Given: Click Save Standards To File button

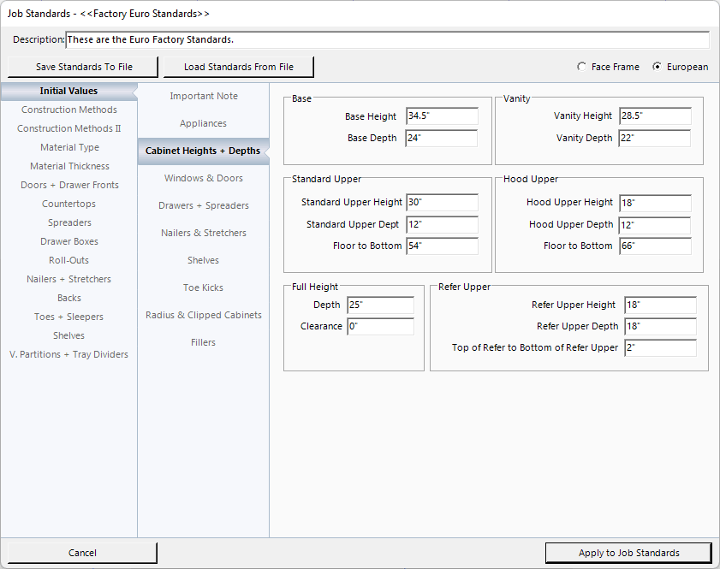Looking at the screenshot, I should (x=84, y=67).
